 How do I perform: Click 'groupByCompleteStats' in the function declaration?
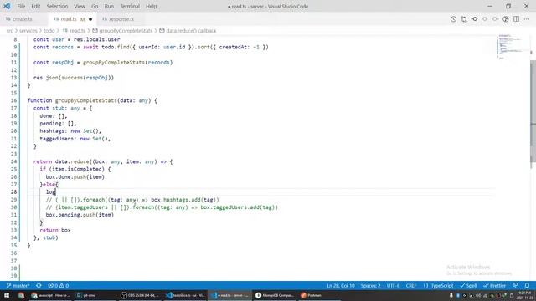pyautogui.click(x=85, y=100)
